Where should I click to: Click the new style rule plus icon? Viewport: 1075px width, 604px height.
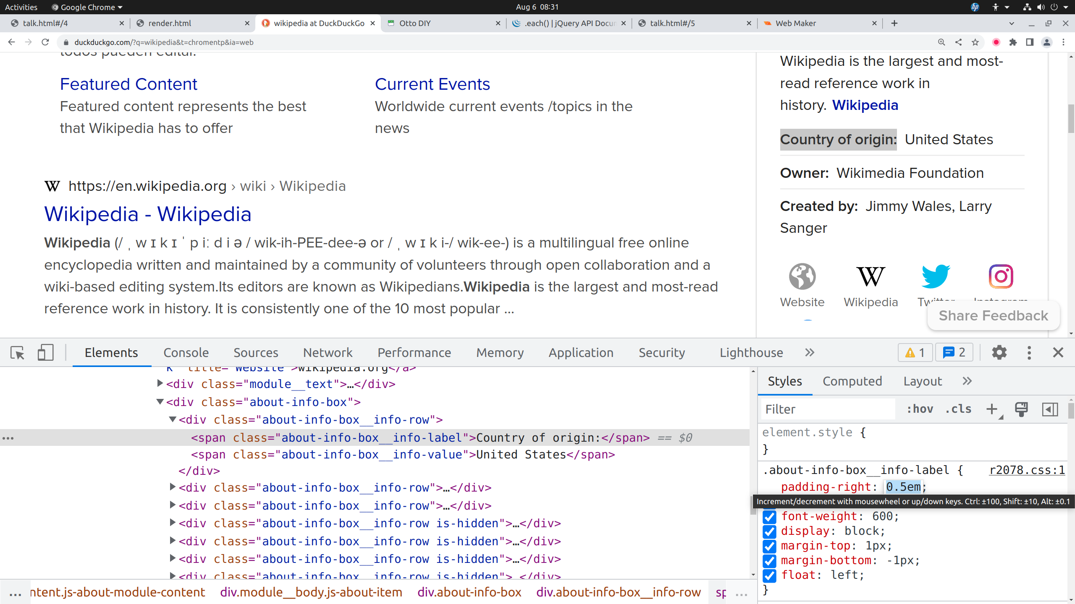[992, 409]
